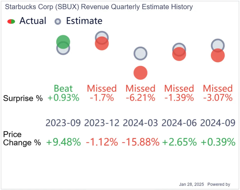Click the Starbucks Corp (SBUX) chart title
Image resolution: width=240 pixels, height=190 pixels.
tap(99, 7)
